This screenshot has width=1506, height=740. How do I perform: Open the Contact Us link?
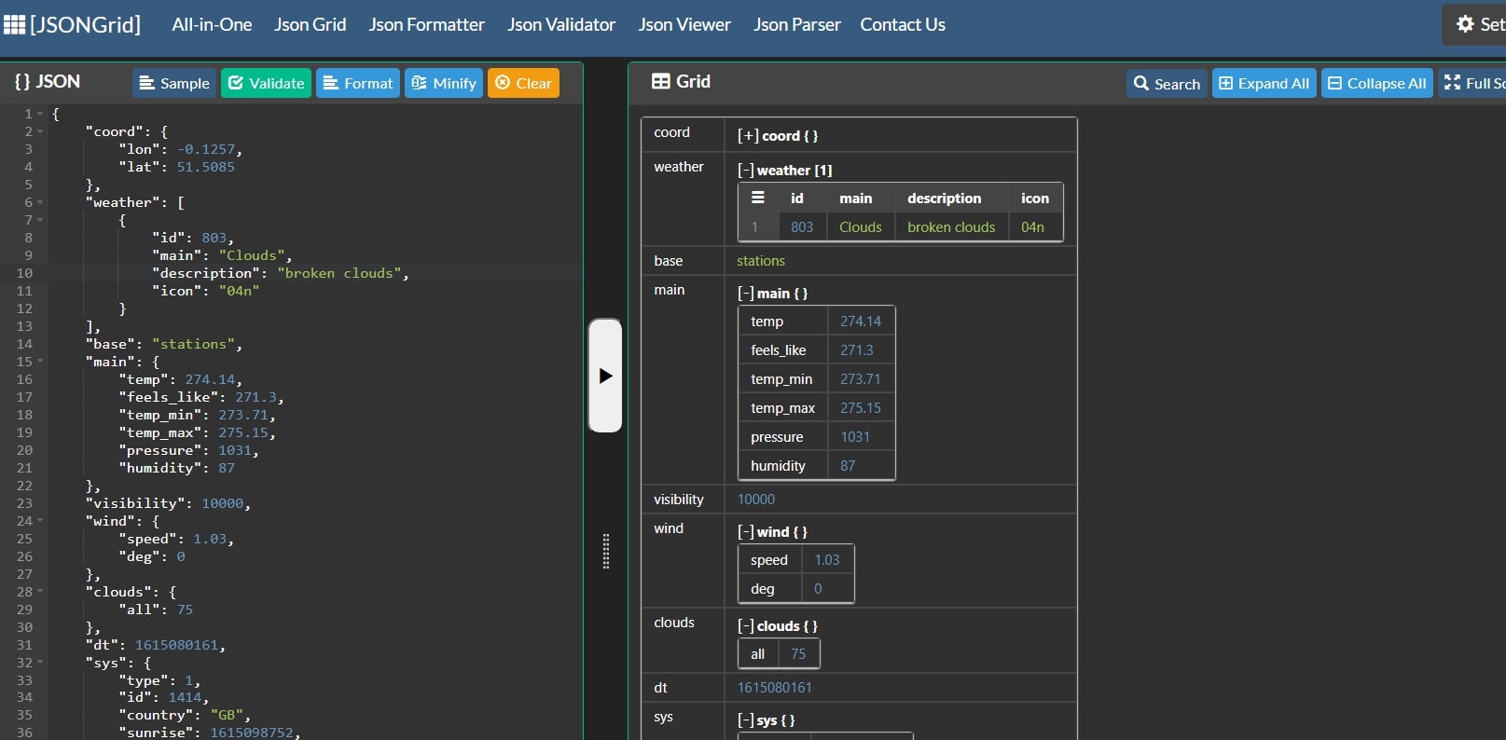pos(902,24)
